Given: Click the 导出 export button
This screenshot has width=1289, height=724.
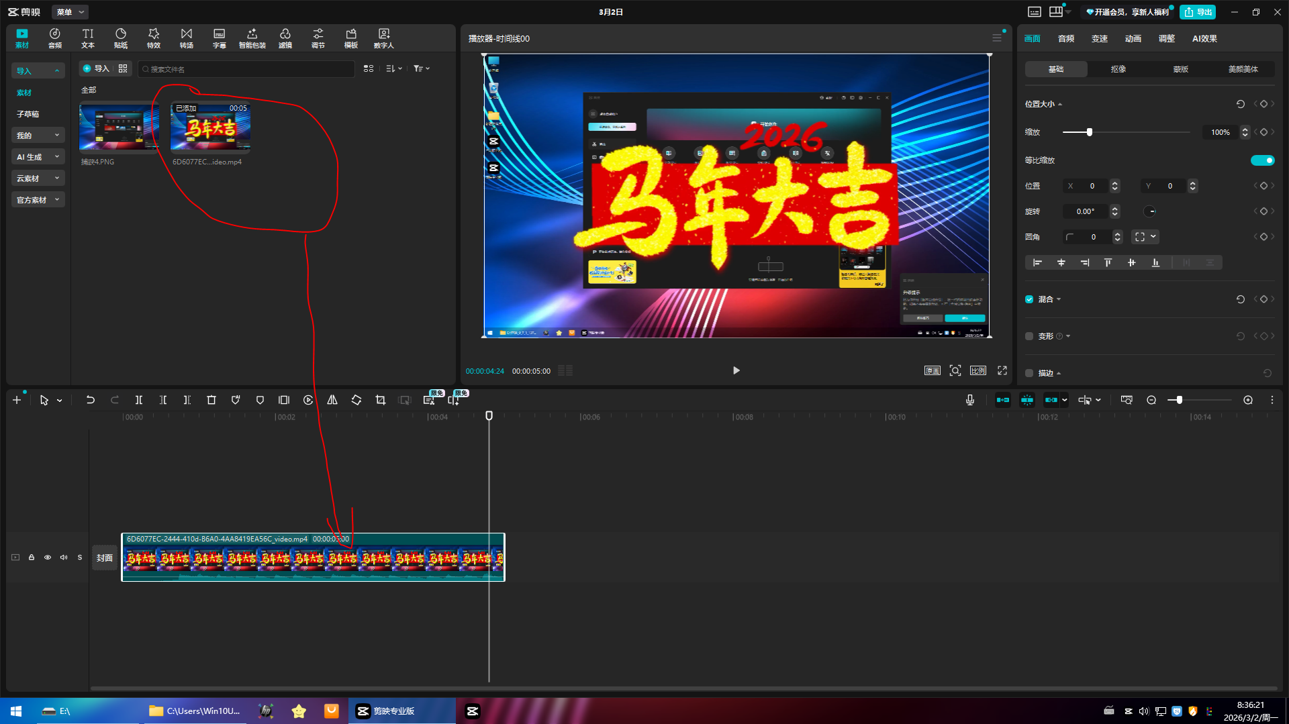Looking at the screenshot, I should tap(1198, 11).
